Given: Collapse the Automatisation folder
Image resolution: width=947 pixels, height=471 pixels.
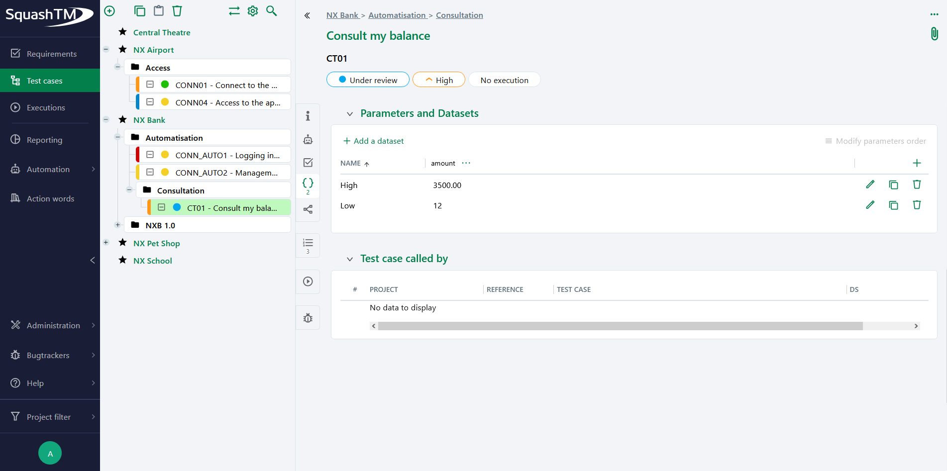Looking at the screenshot, I should click(118, 137).
